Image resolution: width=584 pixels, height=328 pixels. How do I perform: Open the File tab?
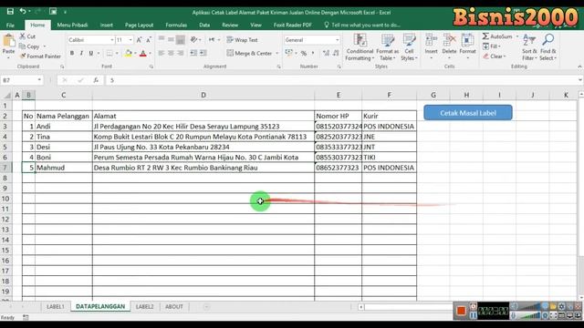pos(10,25)
